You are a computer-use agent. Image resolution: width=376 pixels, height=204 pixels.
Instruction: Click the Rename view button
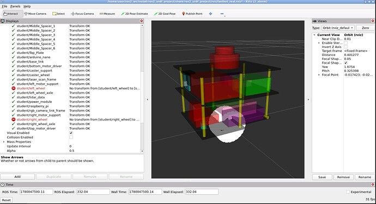click(x=365, y=177)
